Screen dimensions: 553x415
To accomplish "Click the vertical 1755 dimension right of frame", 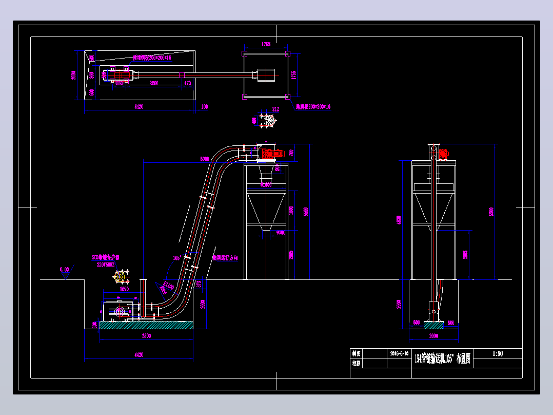I will coord(293,75).
